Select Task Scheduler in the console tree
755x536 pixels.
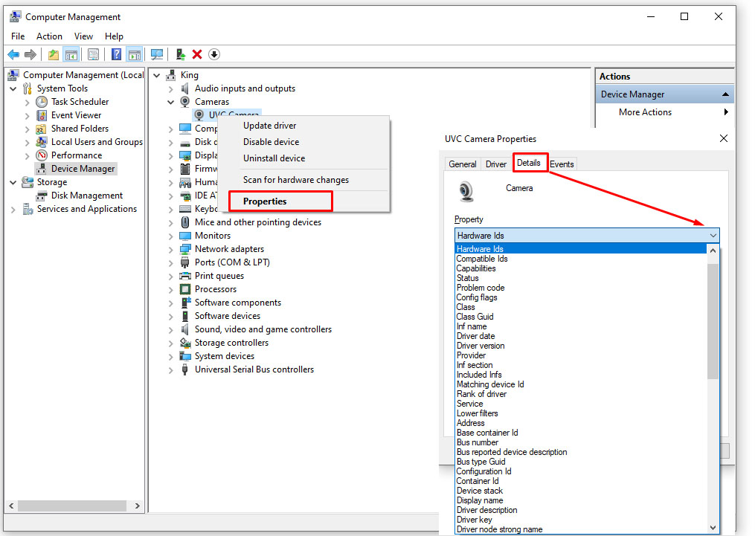click(80, 102)
